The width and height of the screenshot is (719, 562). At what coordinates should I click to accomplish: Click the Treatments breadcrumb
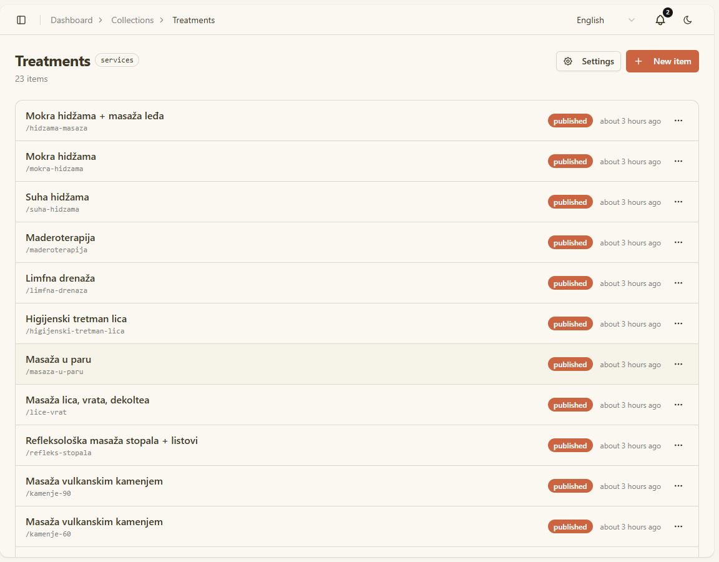193,20
